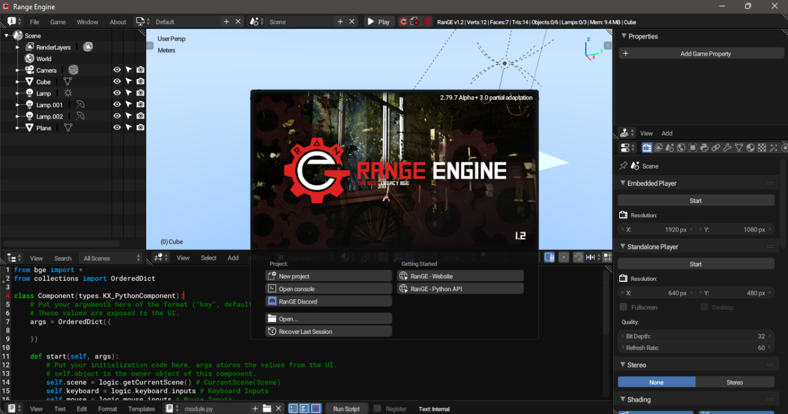Screen dimensions: 788x414
Task: Open the Mesh Data triangle tab icon
Action: pos(739,148)
